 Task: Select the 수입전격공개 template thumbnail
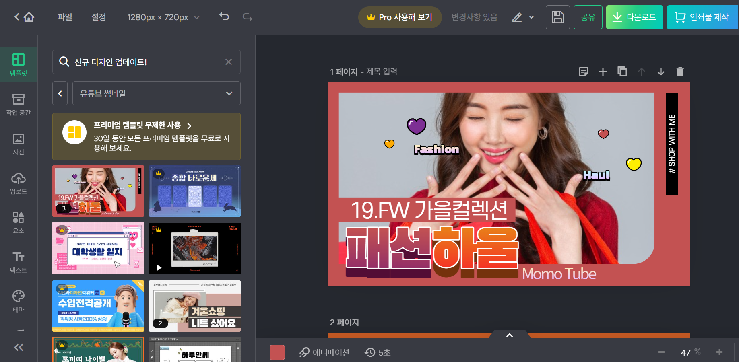(x=98, y=306)
